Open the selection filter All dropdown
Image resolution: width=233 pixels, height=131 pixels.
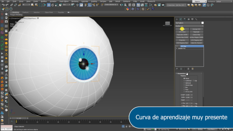coord(26,5)
